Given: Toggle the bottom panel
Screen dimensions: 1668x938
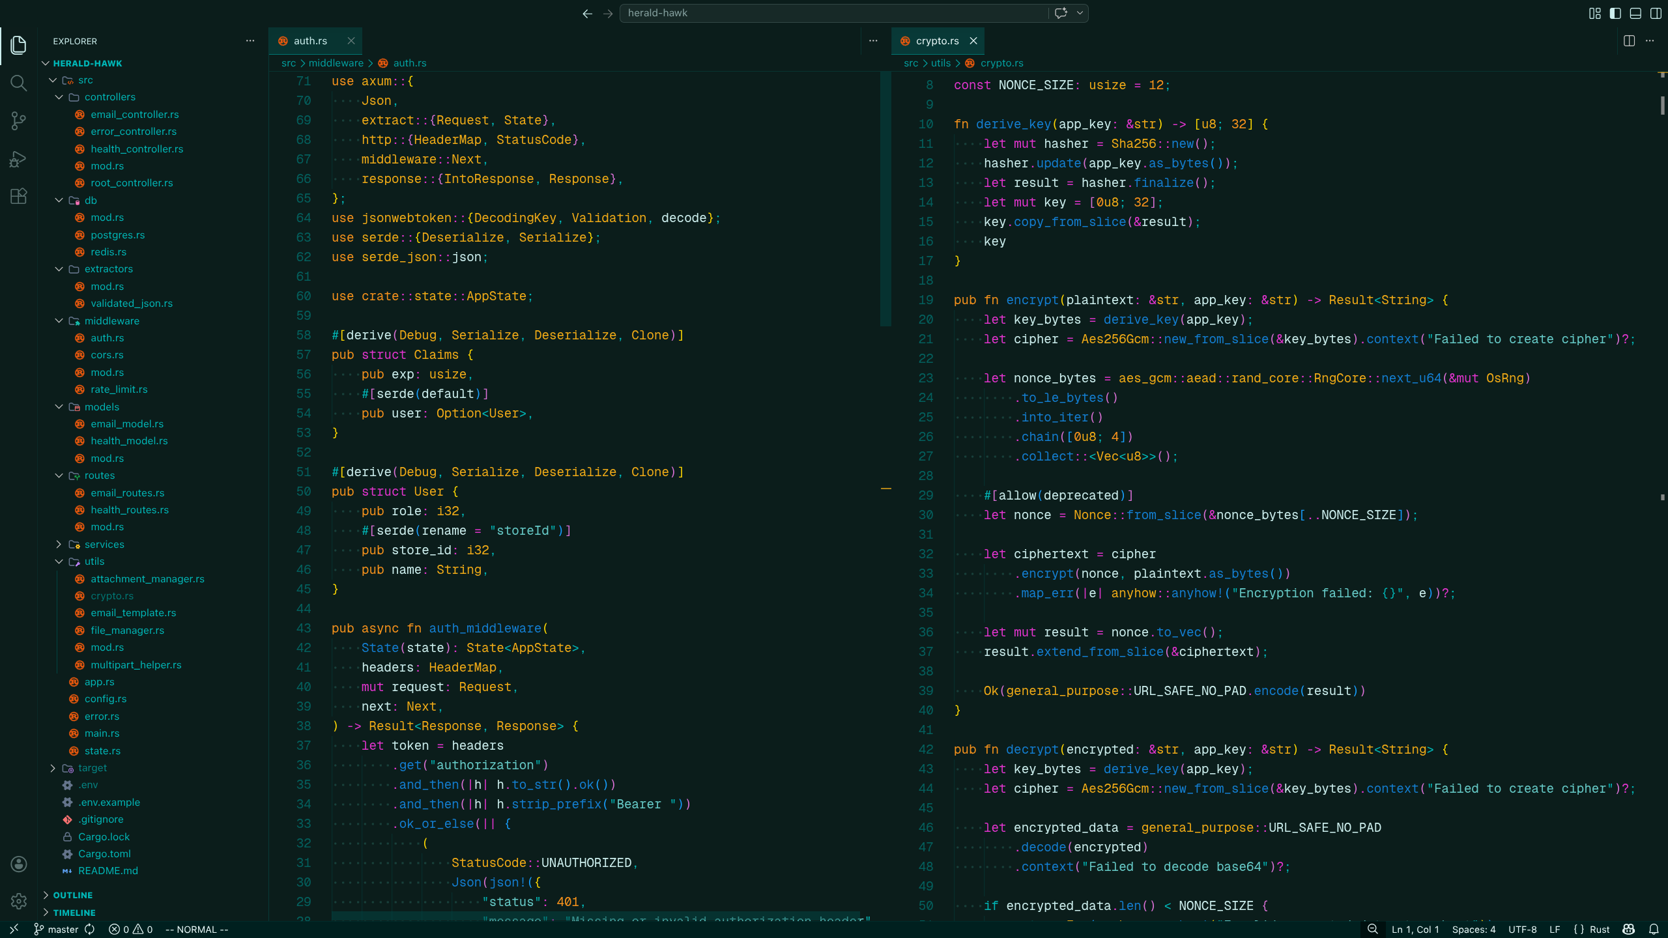Looking at the screenshot, I should click(x=1635, y=13).
